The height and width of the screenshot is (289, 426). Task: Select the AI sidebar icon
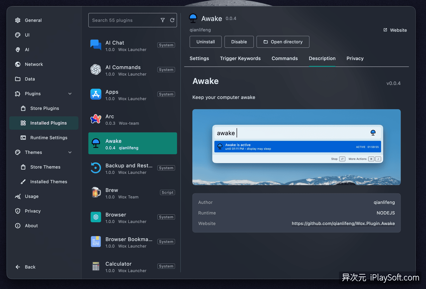click(x=18, y=50)
